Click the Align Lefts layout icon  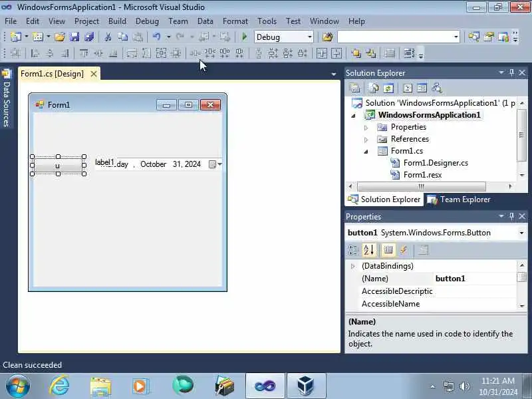click(x=35, y=53)
